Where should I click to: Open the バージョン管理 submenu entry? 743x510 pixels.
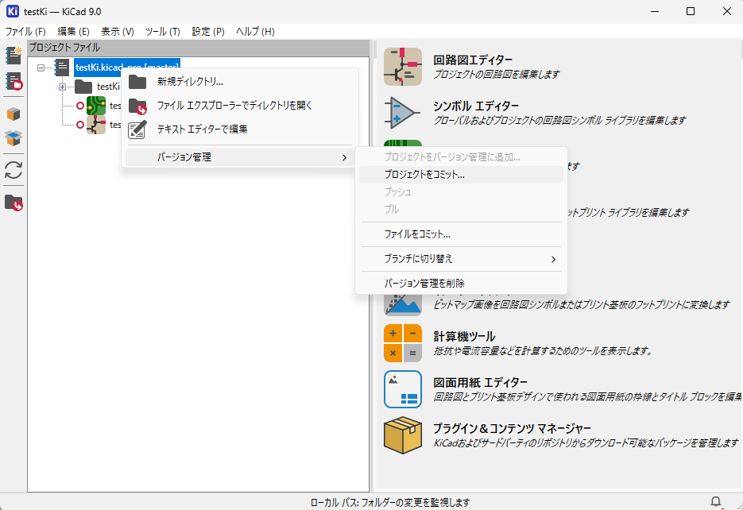[238, 157]
